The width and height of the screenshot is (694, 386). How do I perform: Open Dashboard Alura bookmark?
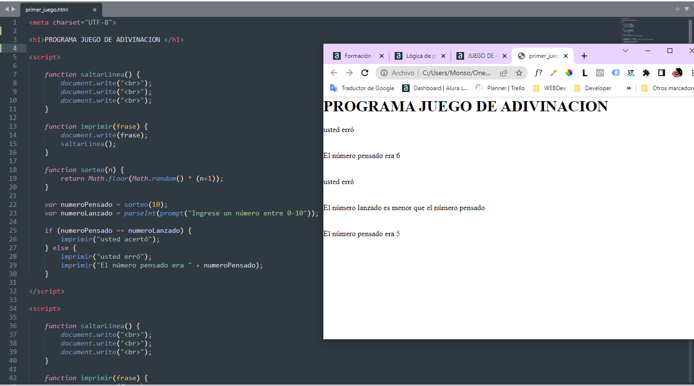point(435,88)
